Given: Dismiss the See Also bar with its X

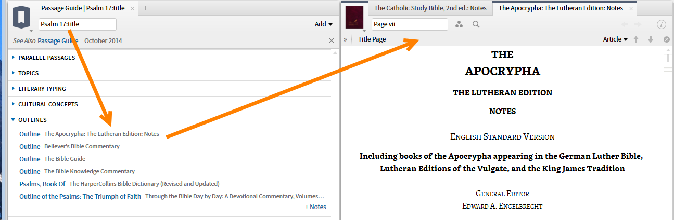Looking at the screenshot, I should point(332,40).
